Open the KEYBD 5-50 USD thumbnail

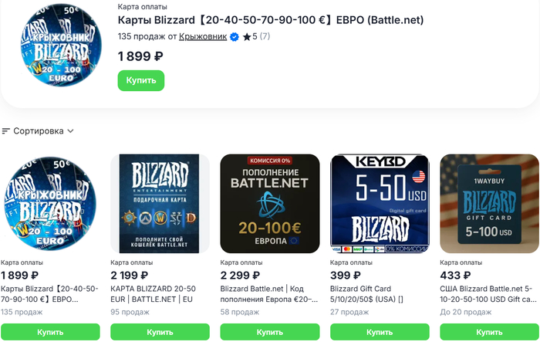point(380,205)
